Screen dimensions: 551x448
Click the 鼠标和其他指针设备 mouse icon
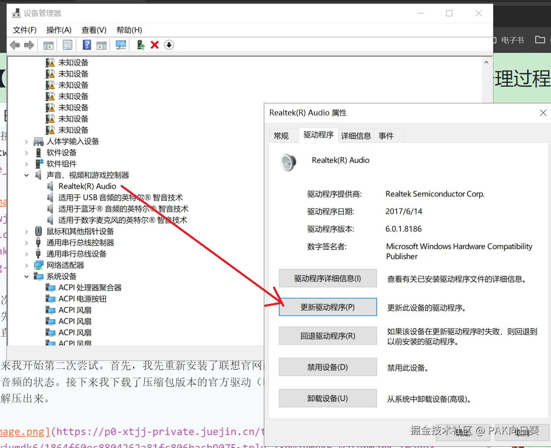point(38,231)
